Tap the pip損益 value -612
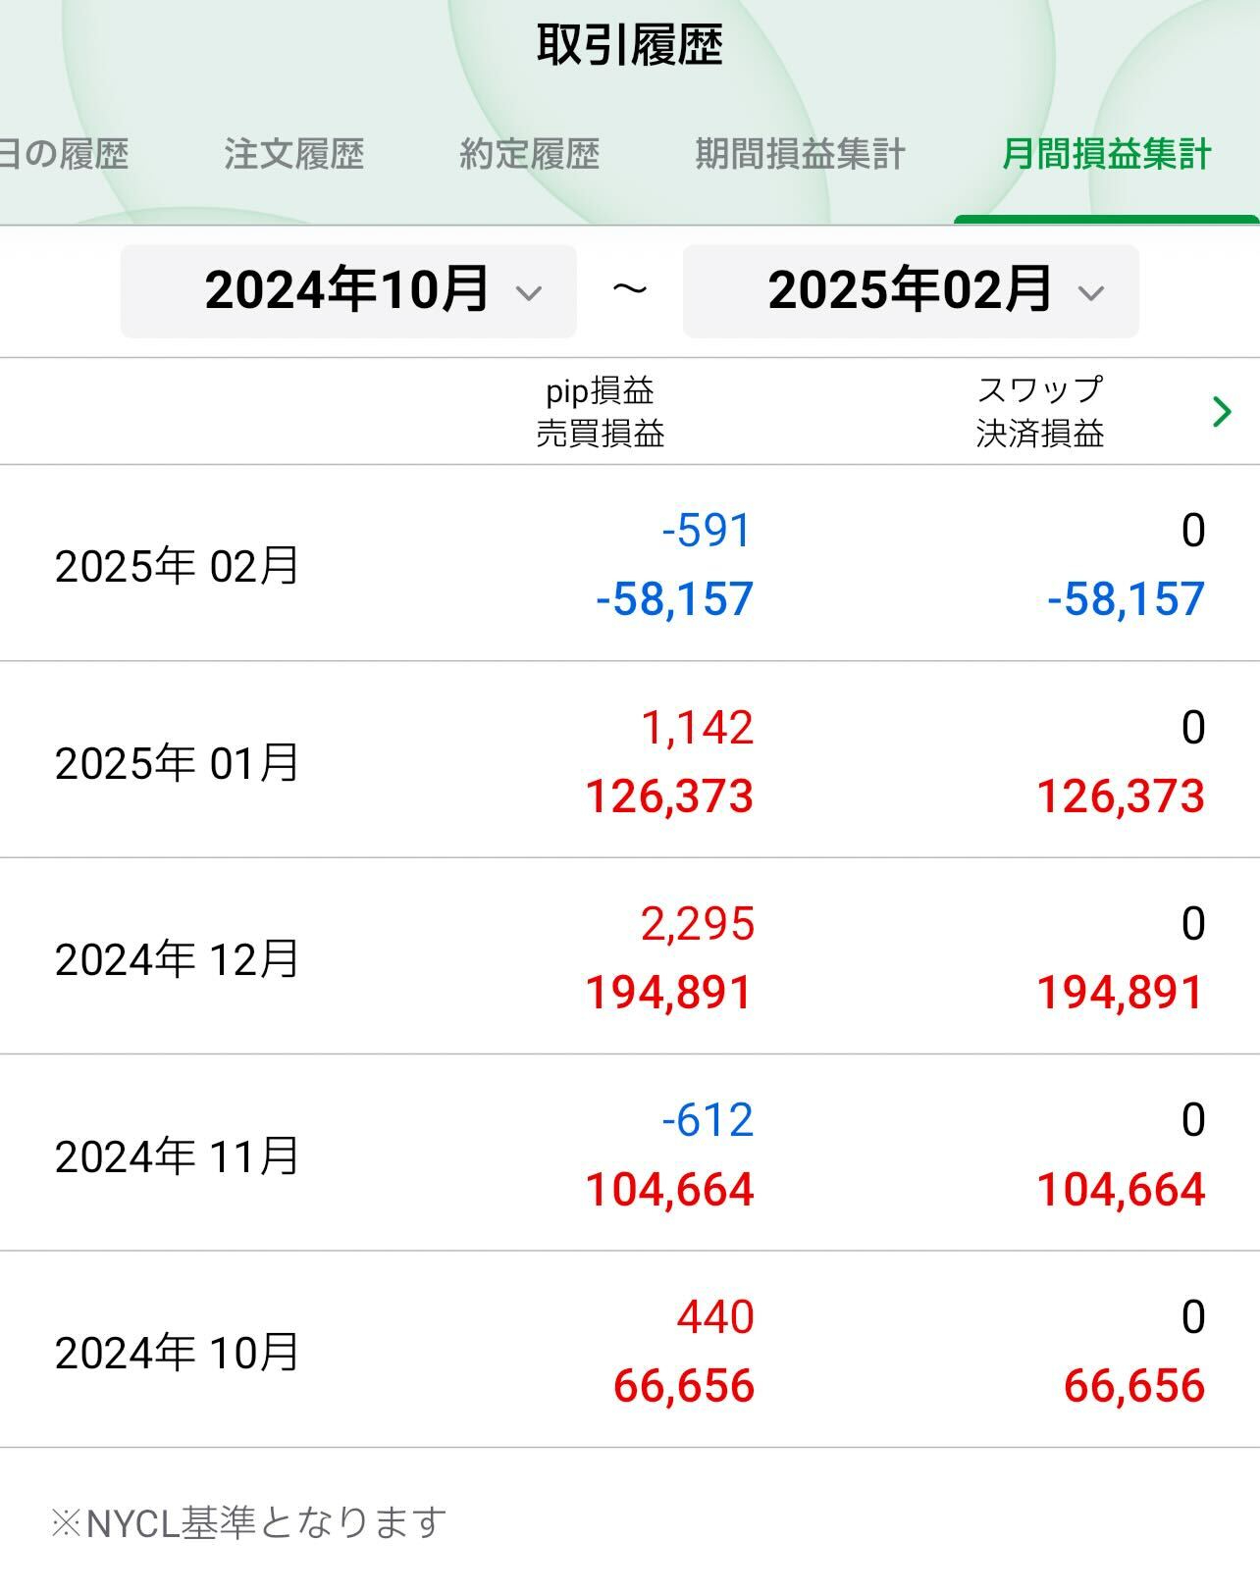The width and height of the screenshot is (1260, 1591). tap(707, 1120)
